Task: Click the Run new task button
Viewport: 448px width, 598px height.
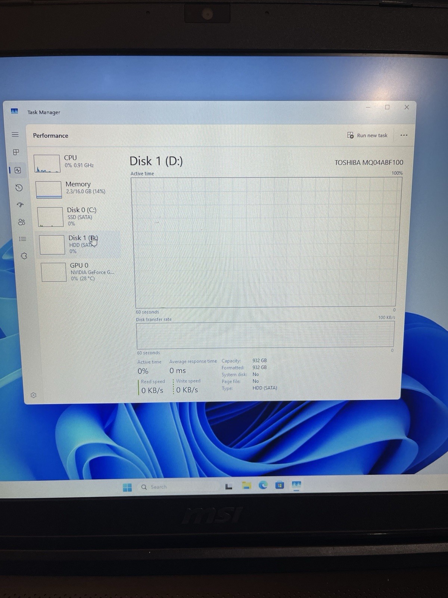Action: tap(367, 135)
